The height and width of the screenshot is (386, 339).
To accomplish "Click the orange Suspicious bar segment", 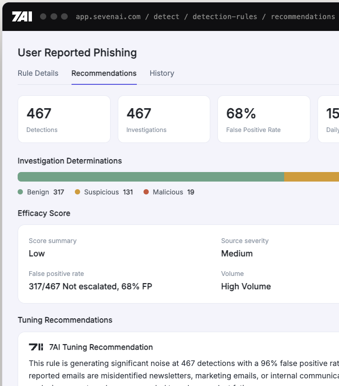I will coord(311,177).
